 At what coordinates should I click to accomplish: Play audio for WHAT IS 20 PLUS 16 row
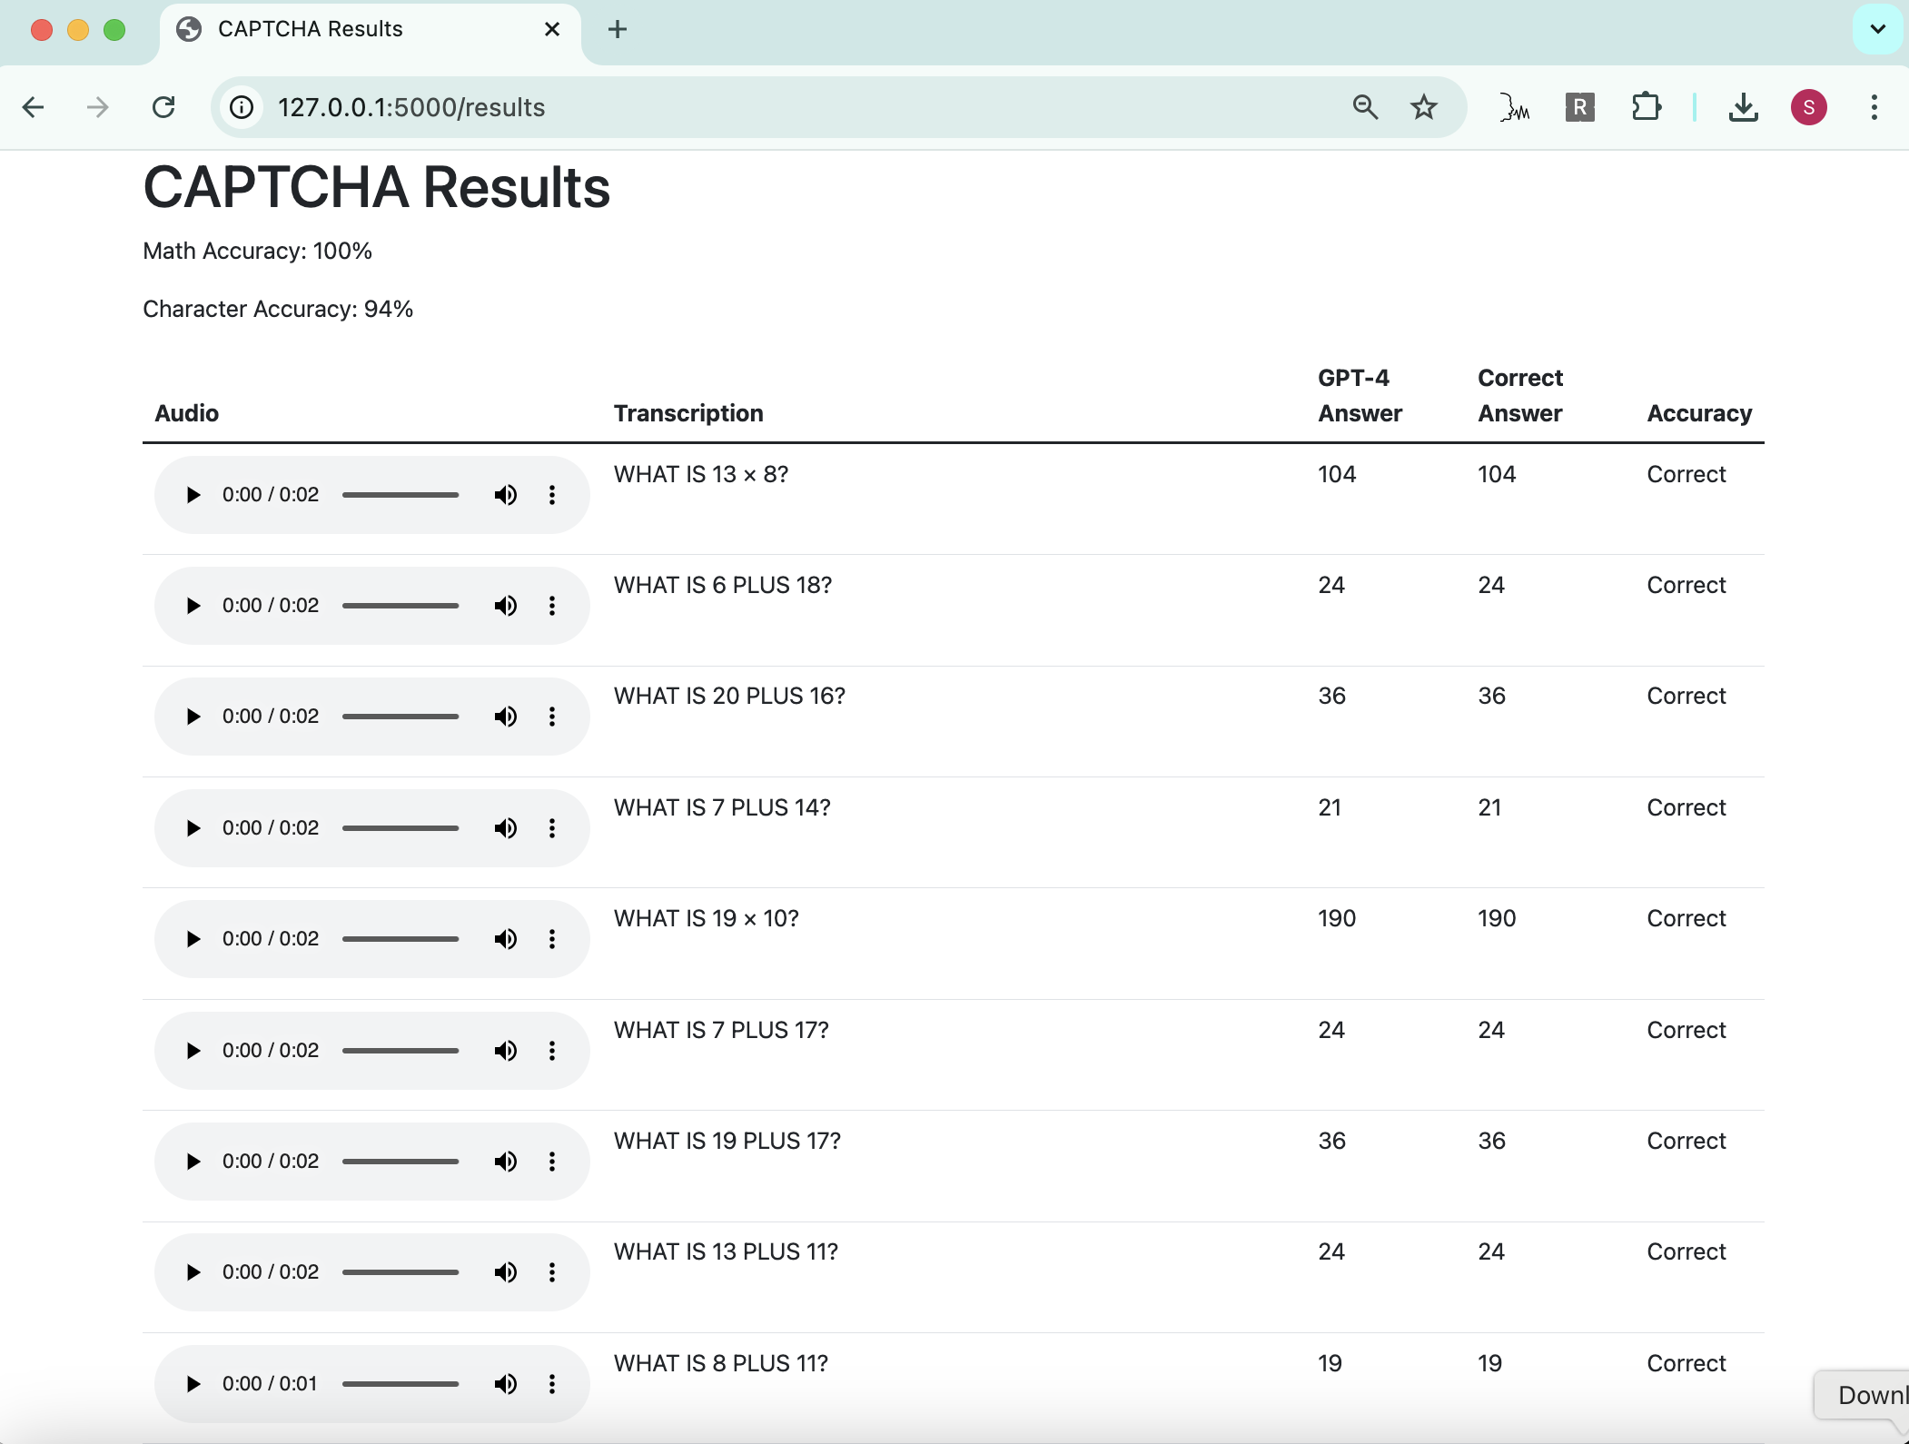193,717
